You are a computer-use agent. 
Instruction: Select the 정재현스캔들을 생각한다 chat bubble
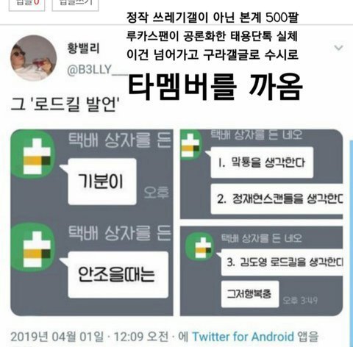tap(277, 199)
